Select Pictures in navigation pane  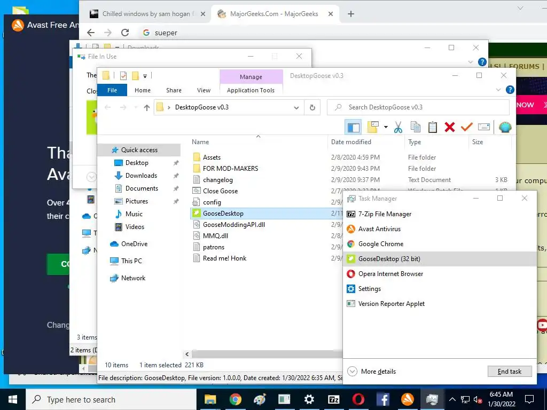point(136,201)
